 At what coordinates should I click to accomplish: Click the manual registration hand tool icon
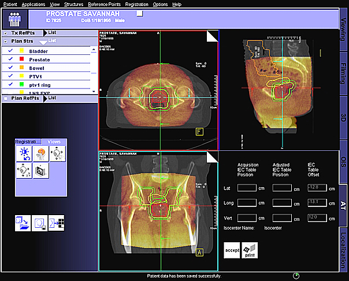[57, 154]
